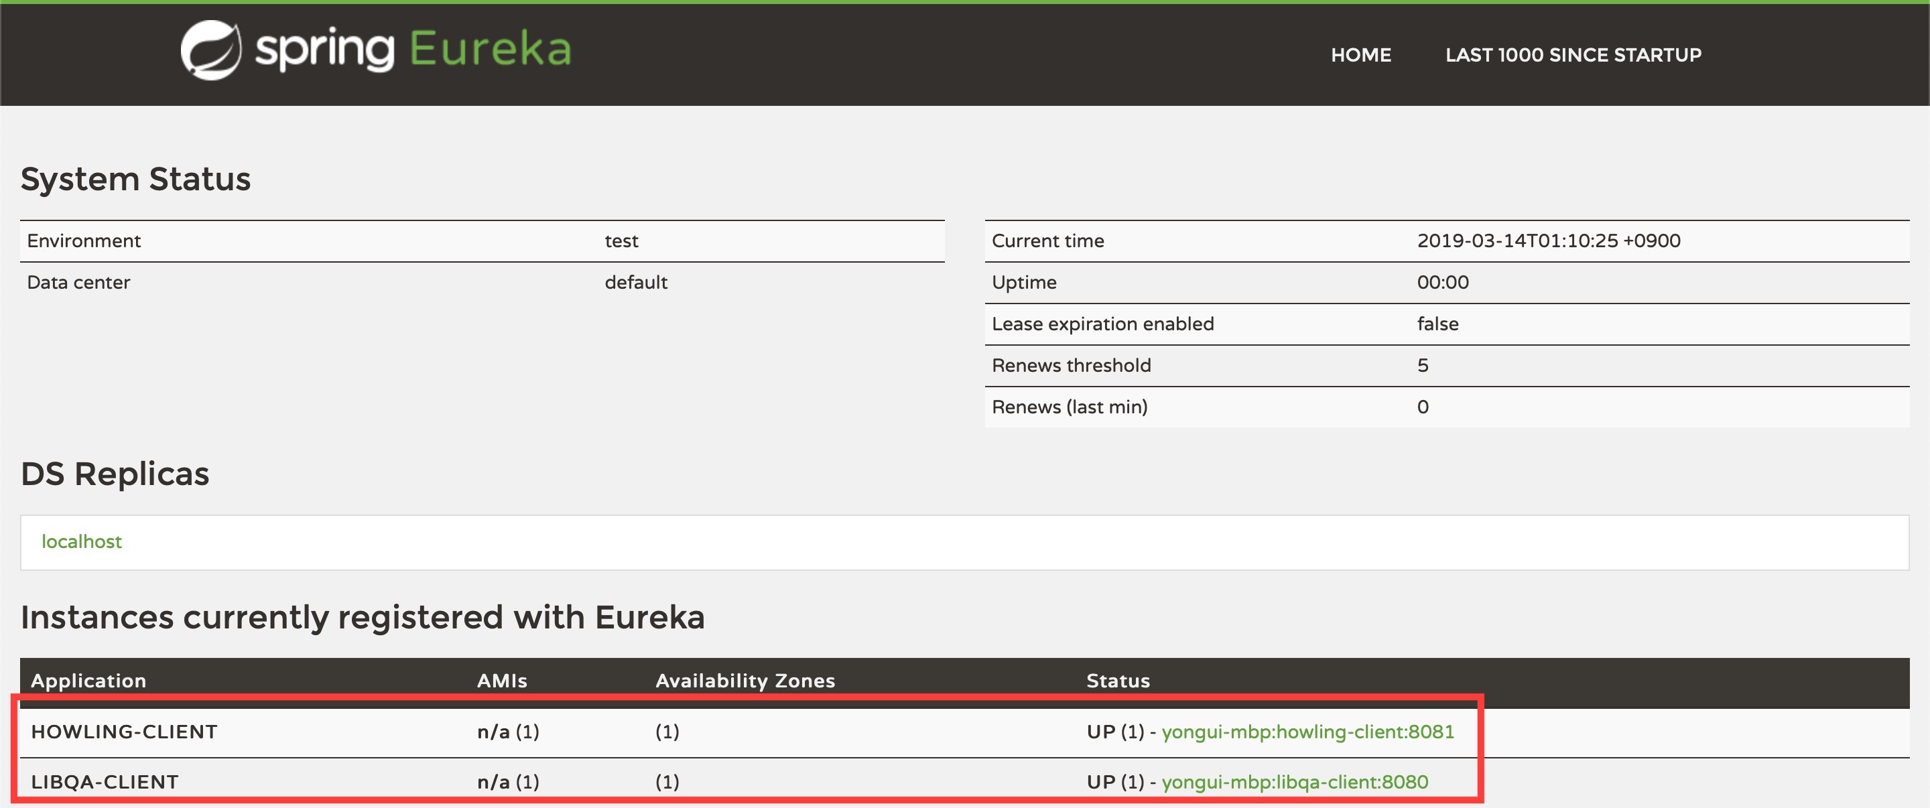Screen dimensions: 1930x808
Task: Select the LIBQA-CLIENT application name
Action: [105, 782]
